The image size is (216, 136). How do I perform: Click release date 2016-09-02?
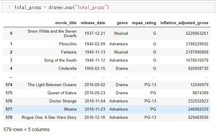tap(95, 85)
